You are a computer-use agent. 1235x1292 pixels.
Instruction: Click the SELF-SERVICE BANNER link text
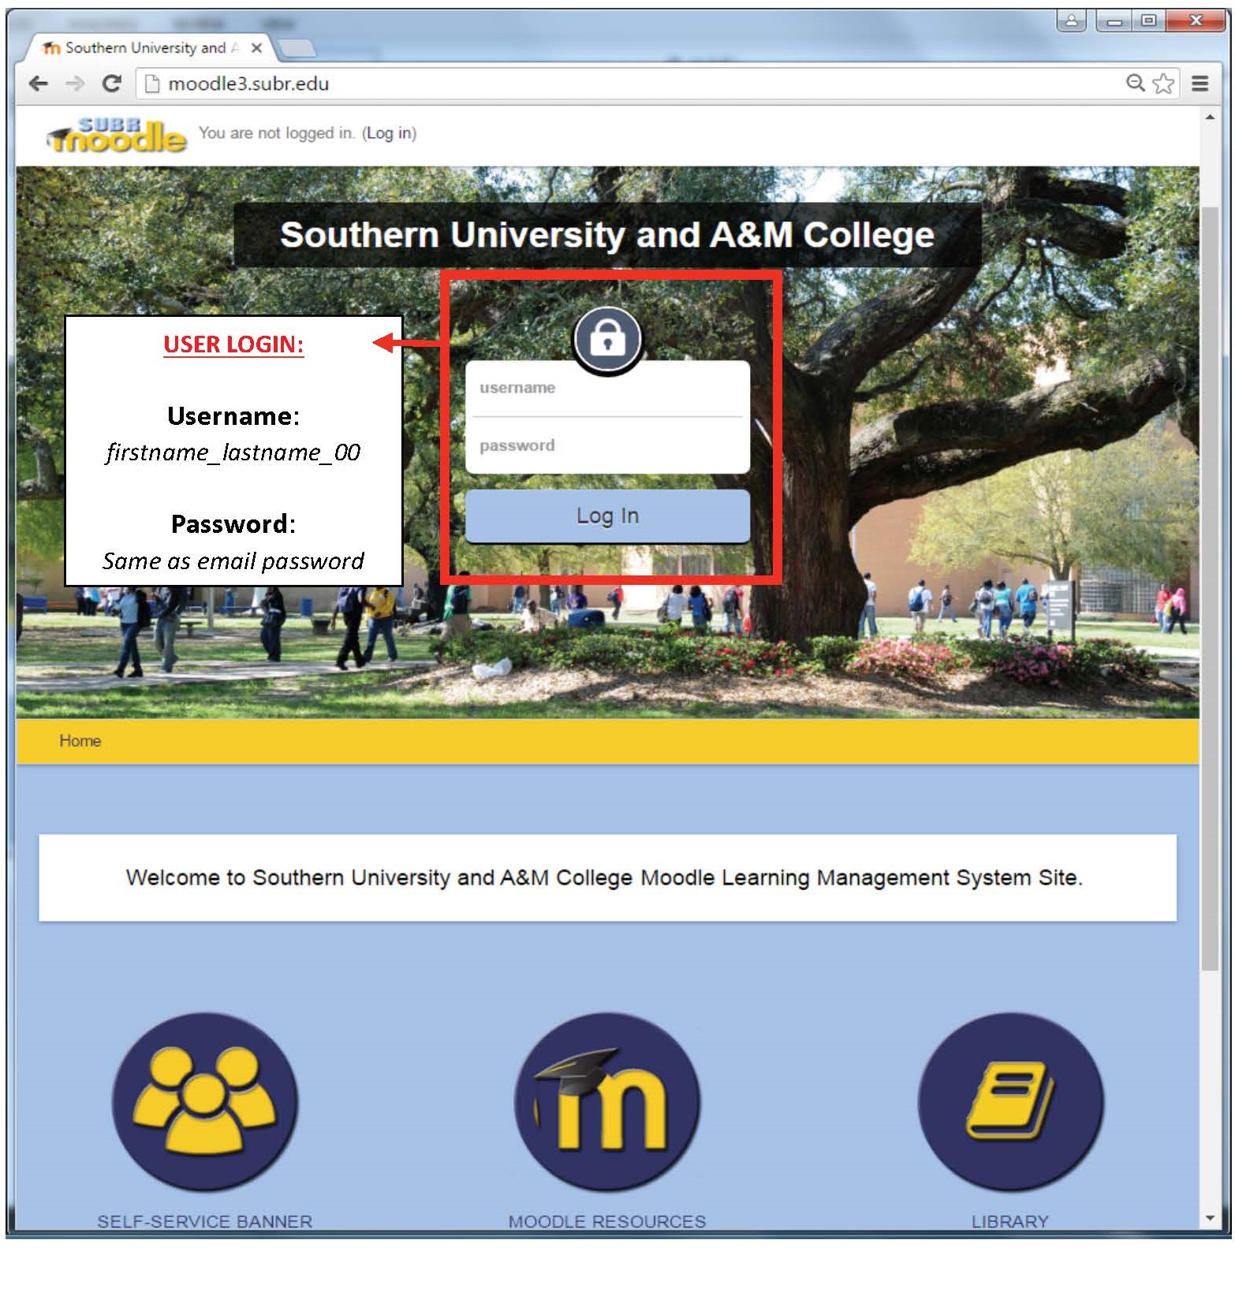coord(205,1221)
